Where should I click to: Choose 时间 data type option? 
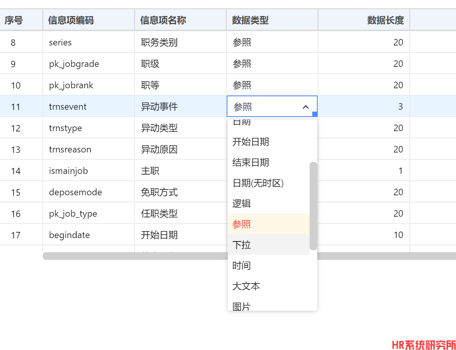[x=242, y=265]
